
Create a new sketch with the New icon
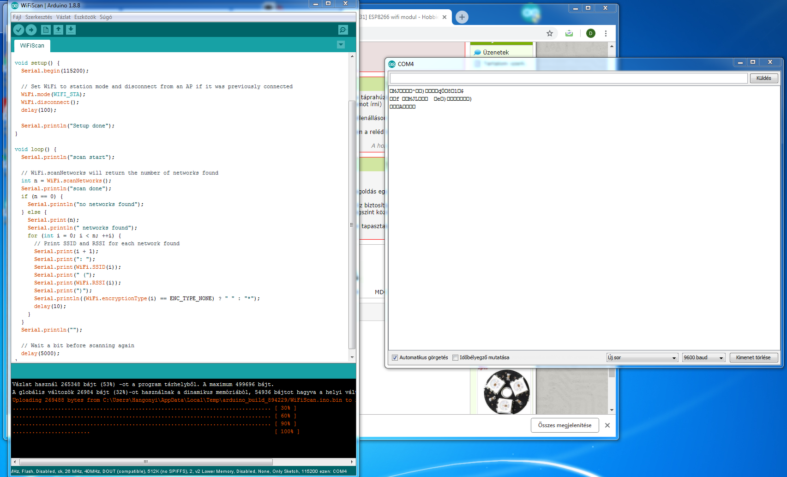tap(46, 30)
